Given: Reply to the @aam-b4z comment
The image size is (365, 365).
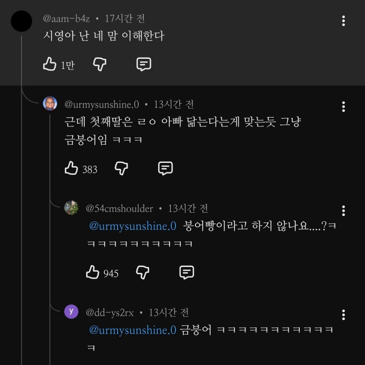Looking at the screenshot, I should (x=144, y=65).
